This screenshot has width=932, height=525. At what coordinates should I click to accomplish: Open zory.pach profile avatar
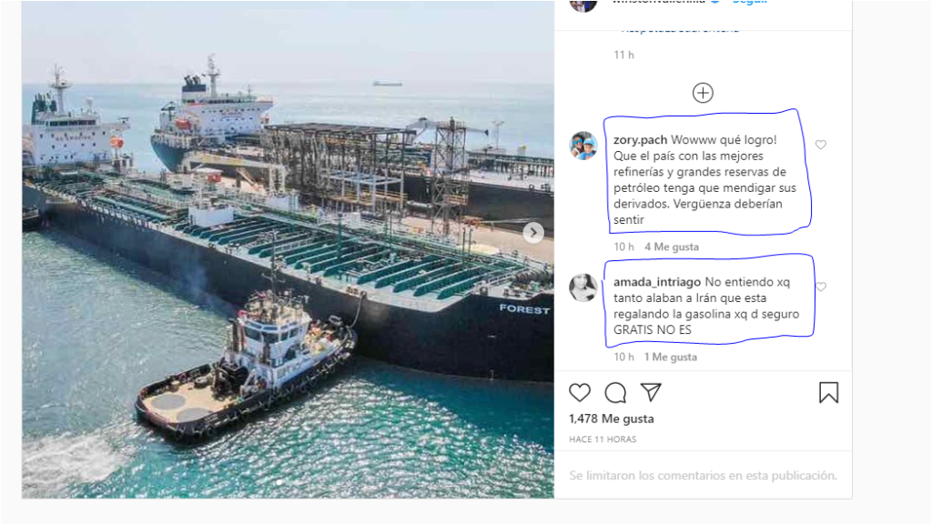coord(583,146)
